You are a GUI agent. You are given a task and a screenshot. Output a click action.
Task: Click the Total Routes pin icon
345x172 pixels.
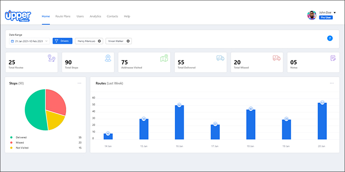coord(52,58)
